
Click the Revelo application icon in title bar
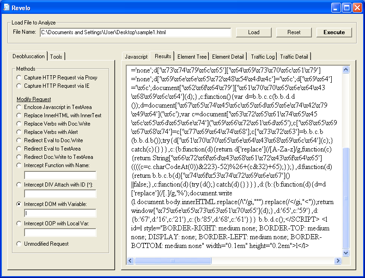[x=6, y=7]
